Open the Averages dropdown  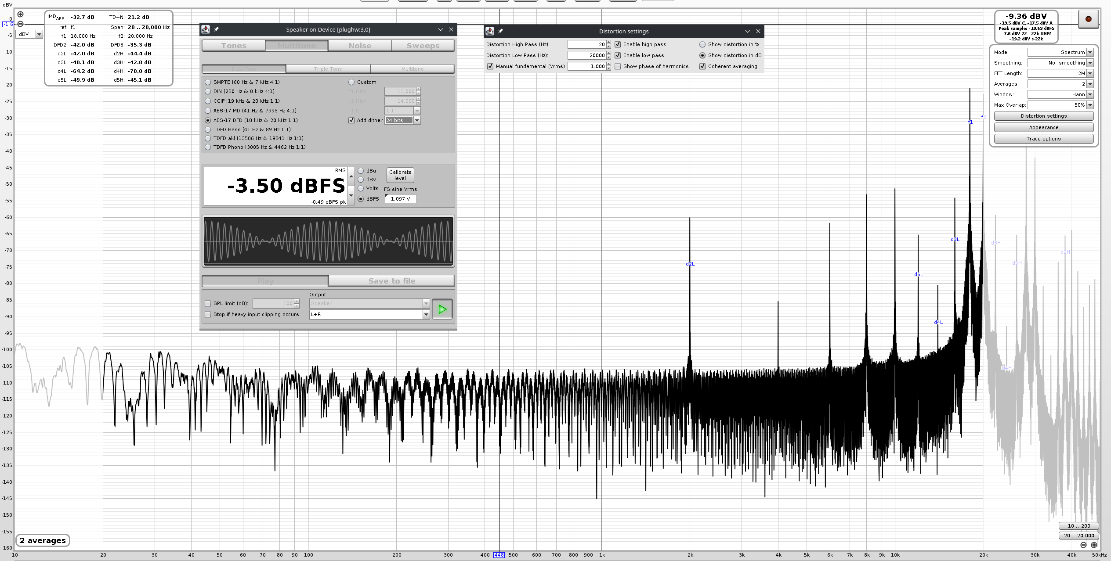1090,84
